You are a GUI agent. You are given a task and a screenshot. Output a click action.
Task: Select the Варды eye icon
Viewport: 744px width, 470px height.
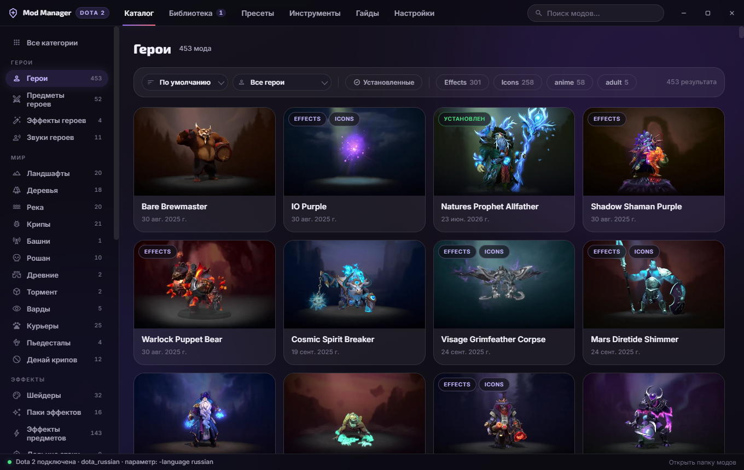[x=16, y=309]
